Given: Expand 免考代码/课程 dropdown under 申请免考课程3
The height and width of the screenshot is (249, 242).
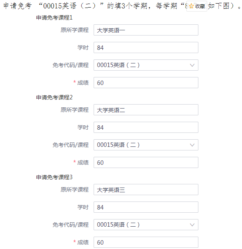Looking at the screenshot, I should tap(146, 225).
